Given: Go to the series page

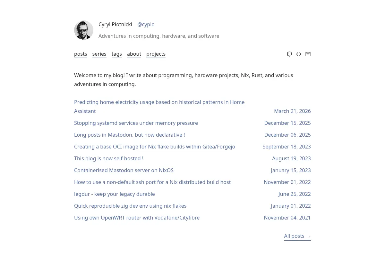Looking at the screenshot, I should 99,54.
